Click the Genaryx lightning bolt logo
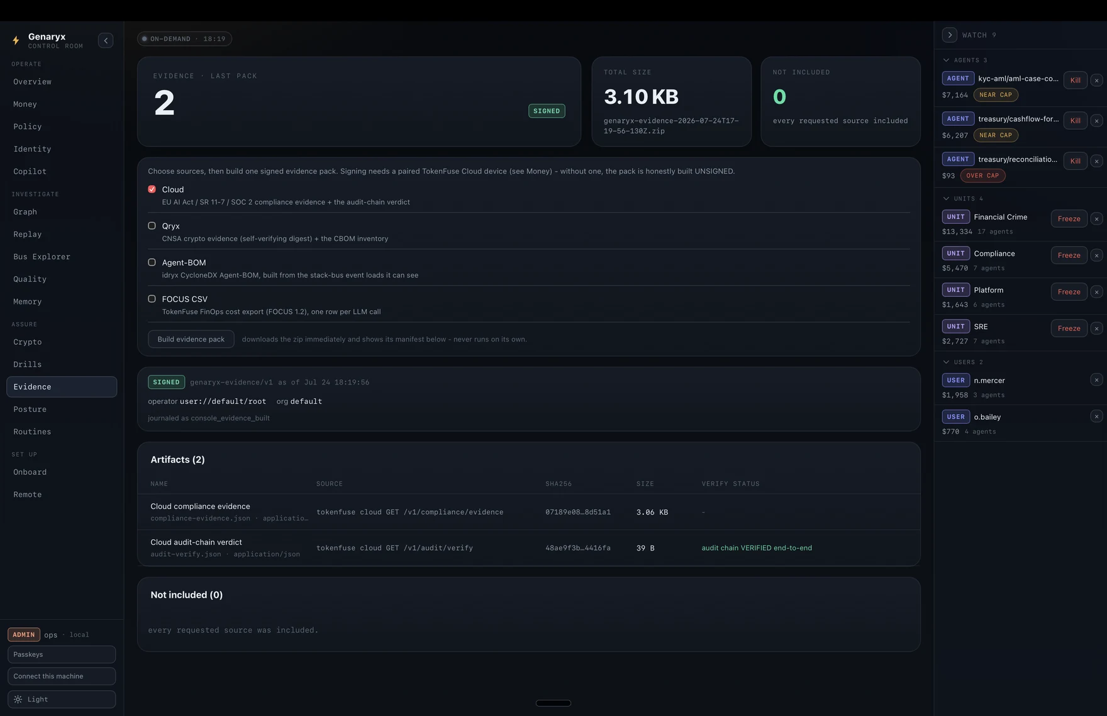Image resolution: width=1107 pixels, height=716 pixels. [16, 40]
